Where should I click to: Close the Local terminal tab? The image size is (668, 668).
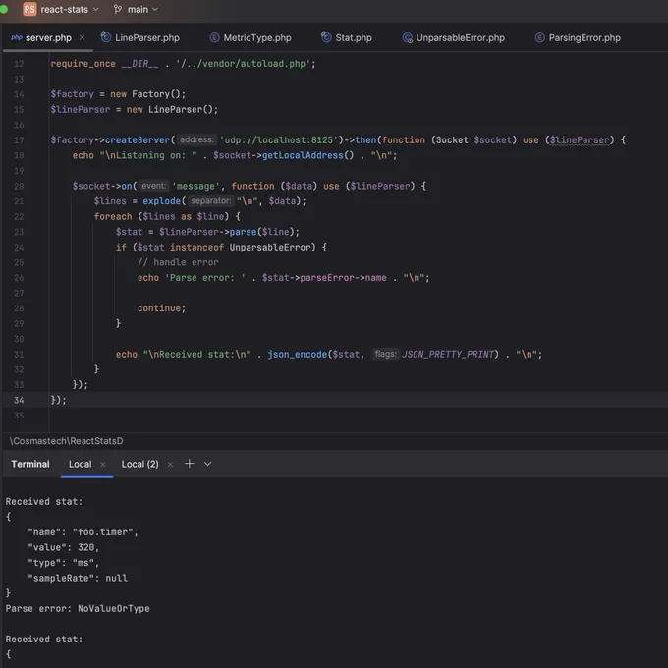click(103, 465)
